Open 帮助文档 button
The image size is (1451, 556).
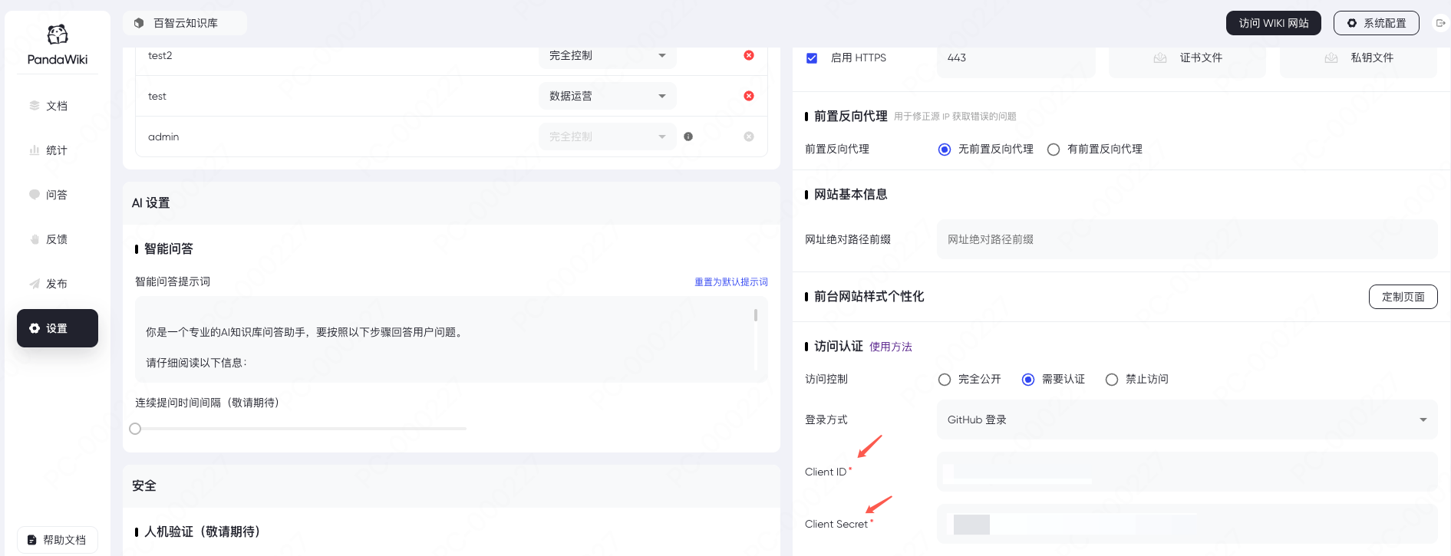pos(58,540)
